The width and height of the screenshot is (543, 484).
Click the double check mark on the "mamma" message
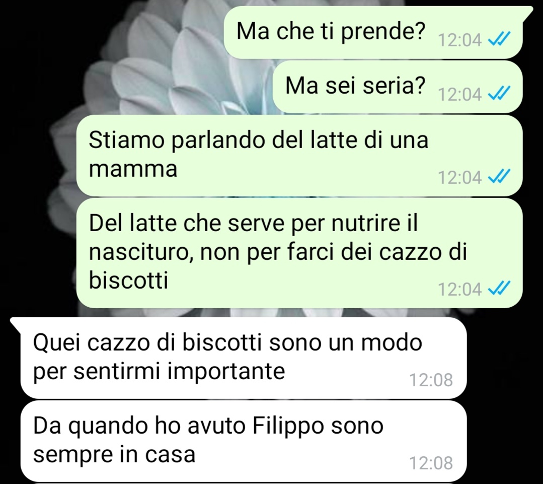coord(499,177)
